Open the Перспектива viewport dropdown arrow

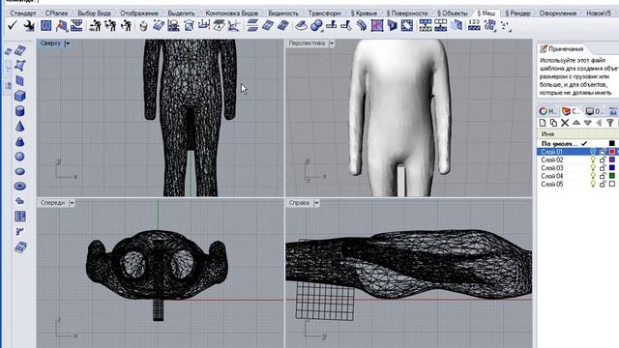[x=332, y=43]
